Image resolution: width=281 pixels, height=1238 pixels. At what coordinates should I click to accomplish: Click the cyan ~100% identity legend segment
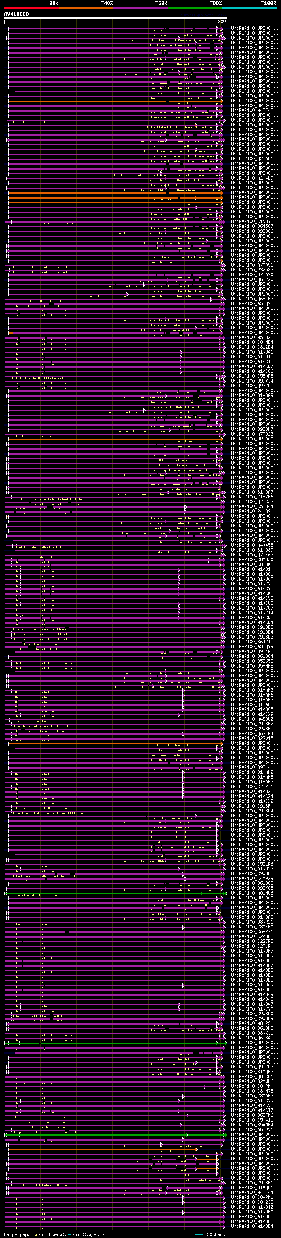click(x=249, y=8)
